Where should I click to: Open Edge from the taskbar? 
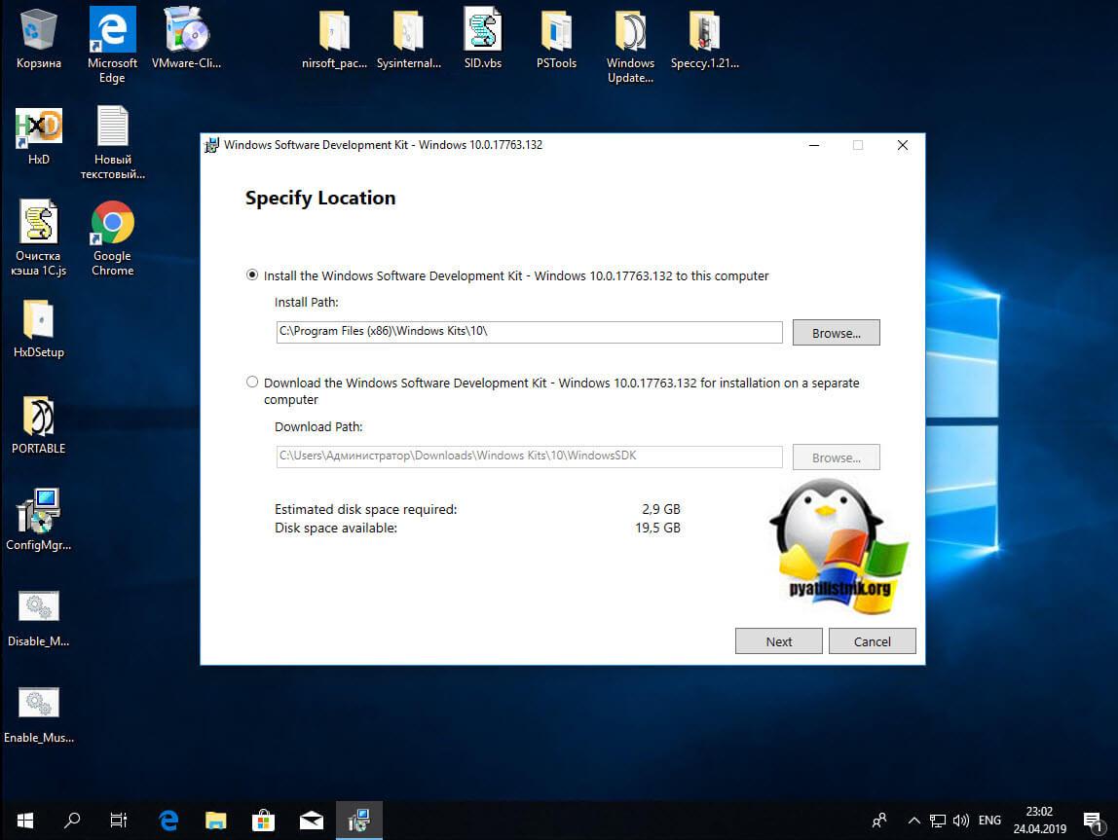(x=169, y=821)
